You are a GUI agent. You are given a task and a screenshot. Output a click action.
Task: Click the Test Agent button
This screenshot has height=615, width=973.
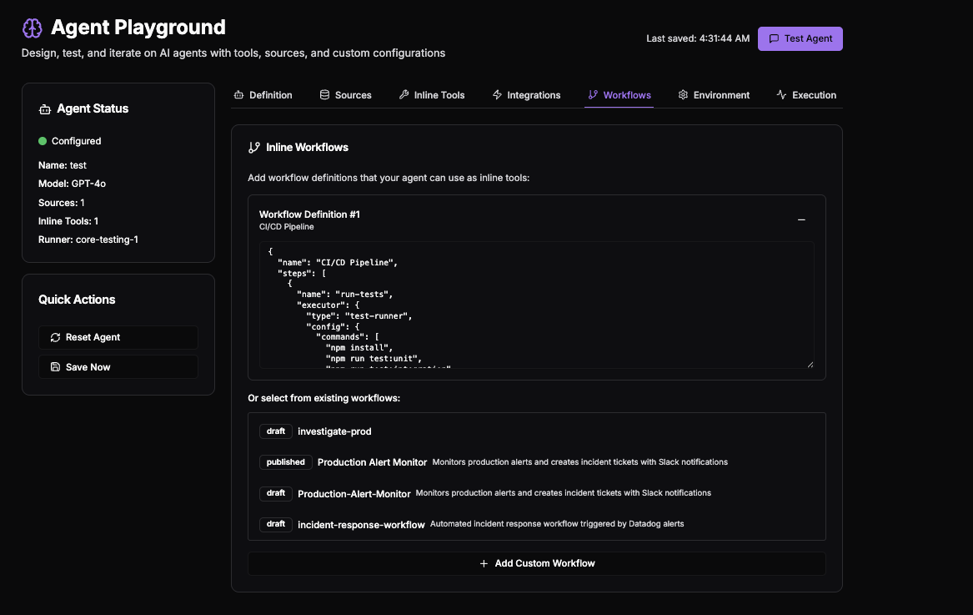coord(800,38)
